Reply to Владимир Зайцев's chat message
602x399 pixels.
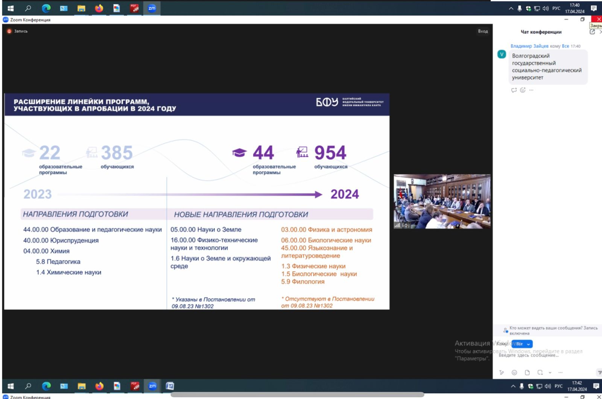(514, 90)
